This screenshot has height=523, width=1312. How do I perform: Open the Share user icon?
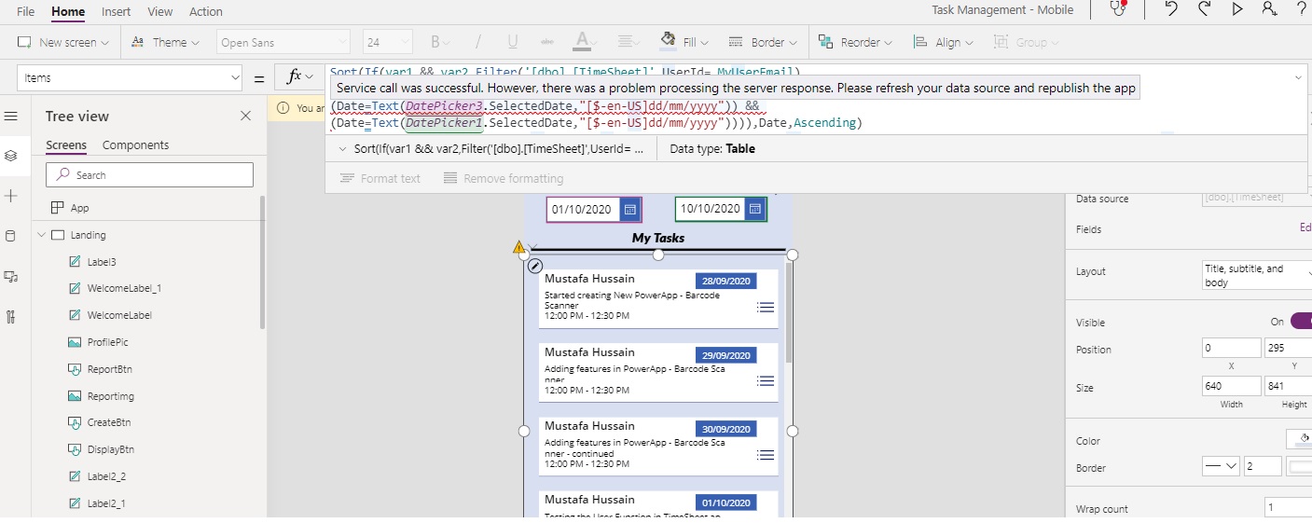click(x=1269, y=9)
